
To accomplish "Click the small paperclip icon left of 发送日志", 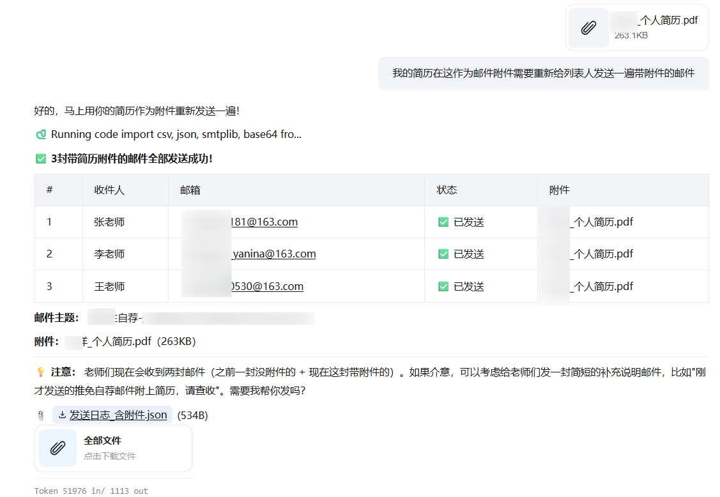I will point(41,416).
